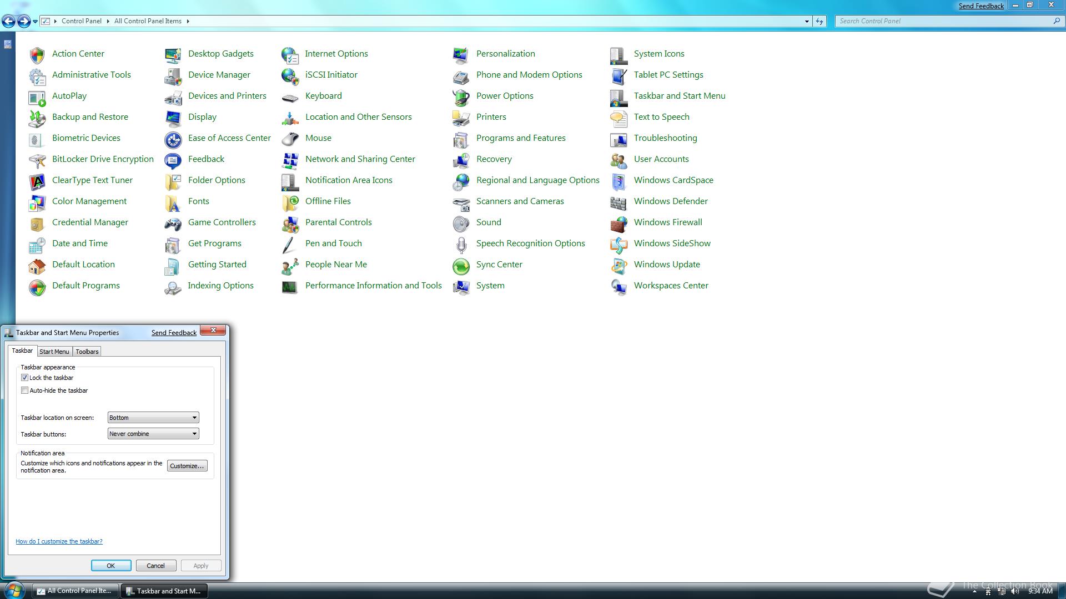Open Programs and Features link
Viewport: 1066px width, 599px height.
(521, 138)
